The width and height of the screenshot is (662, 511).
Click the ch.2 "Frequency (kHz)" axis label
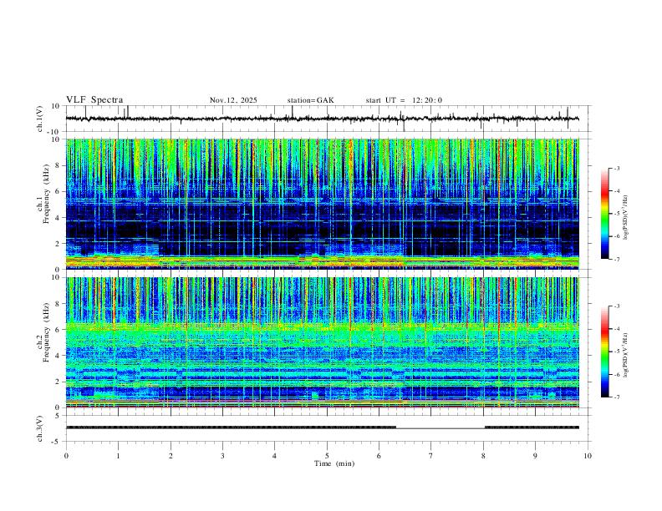tap(47, 332)
